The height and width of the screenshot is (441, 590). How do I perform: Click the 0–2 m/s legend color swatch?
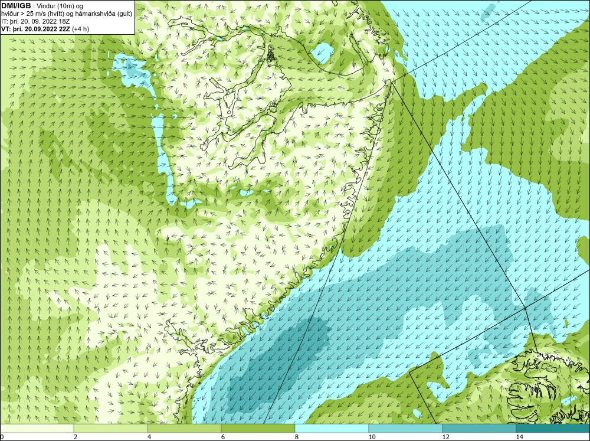coord(37,428)
